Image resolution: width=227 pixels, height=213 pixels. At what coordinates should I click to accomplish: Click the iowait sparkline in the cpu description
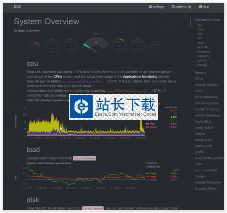click(80, 81)
